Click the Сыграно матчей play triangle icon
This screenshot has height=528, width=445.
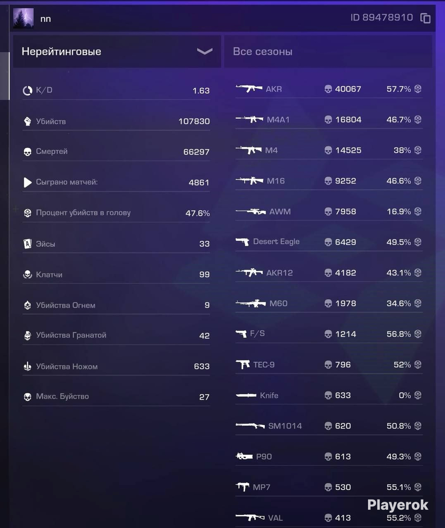28,182
